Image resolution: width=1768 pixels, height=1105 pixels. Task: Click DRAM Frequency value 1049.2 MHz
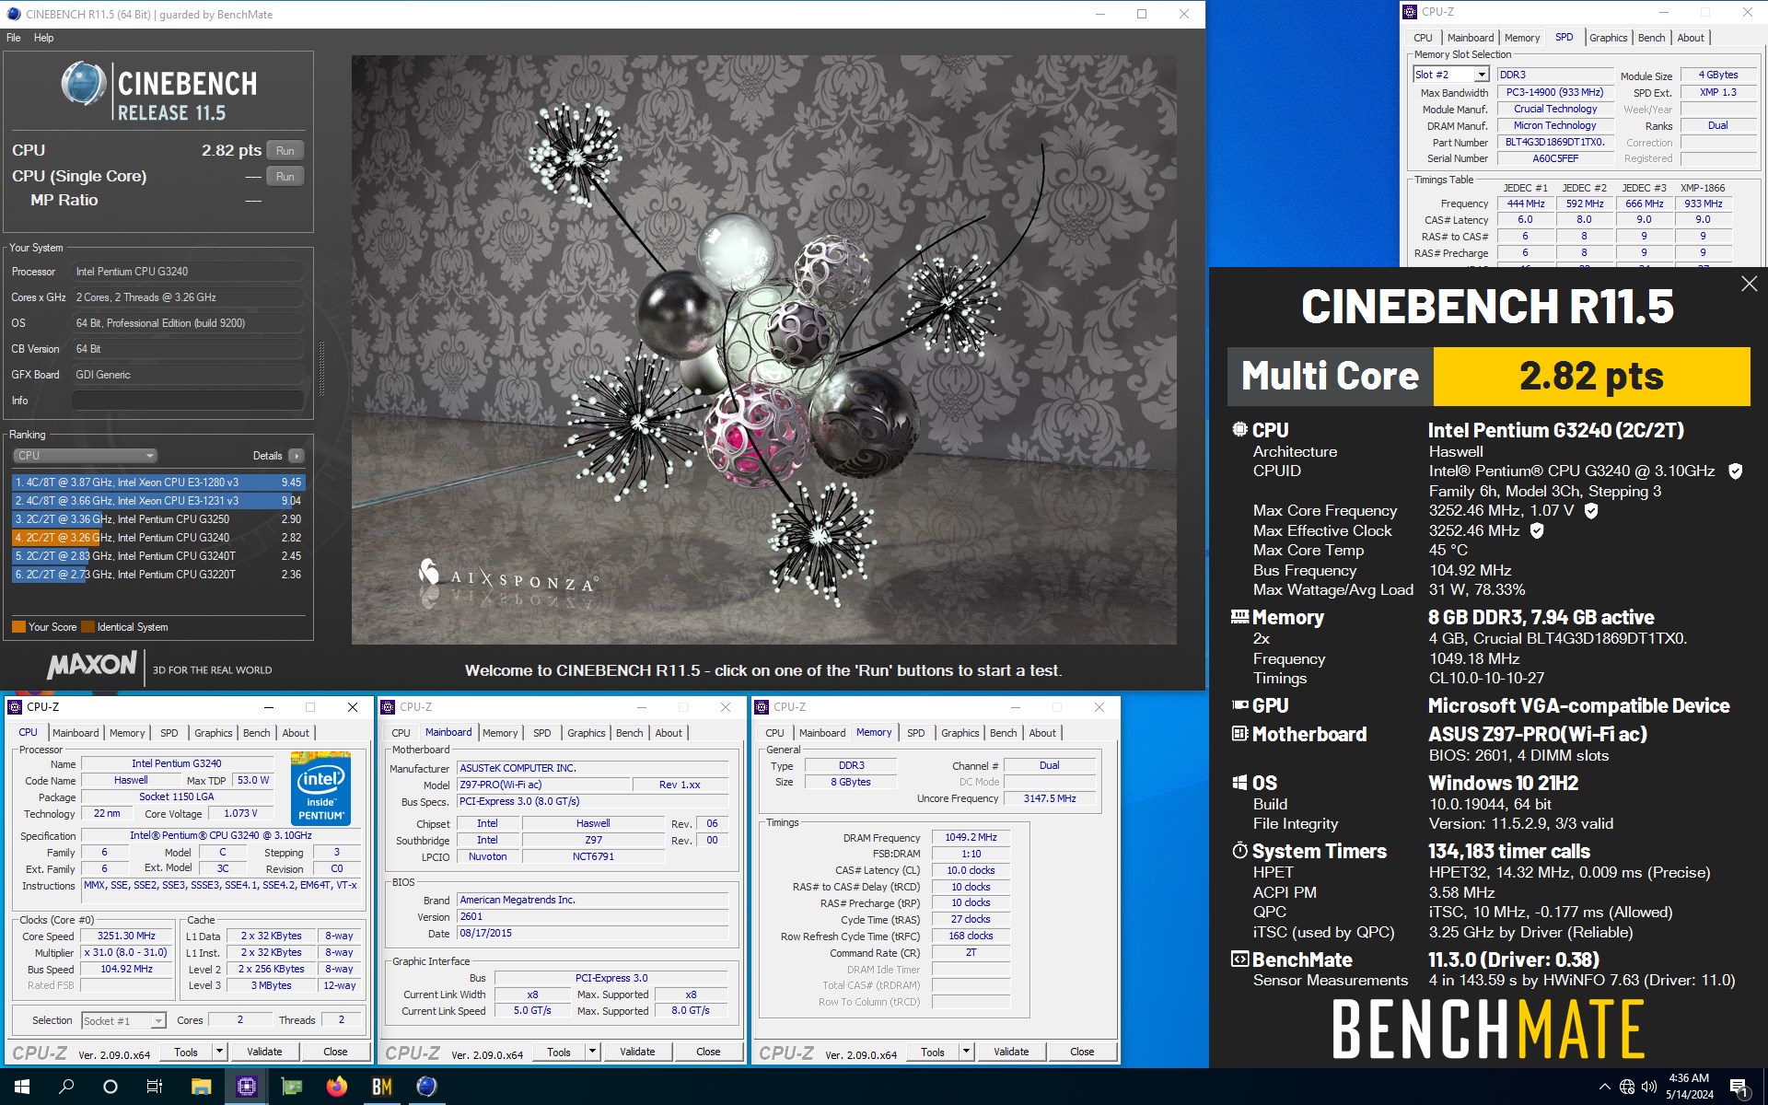(x=971, y=837)
